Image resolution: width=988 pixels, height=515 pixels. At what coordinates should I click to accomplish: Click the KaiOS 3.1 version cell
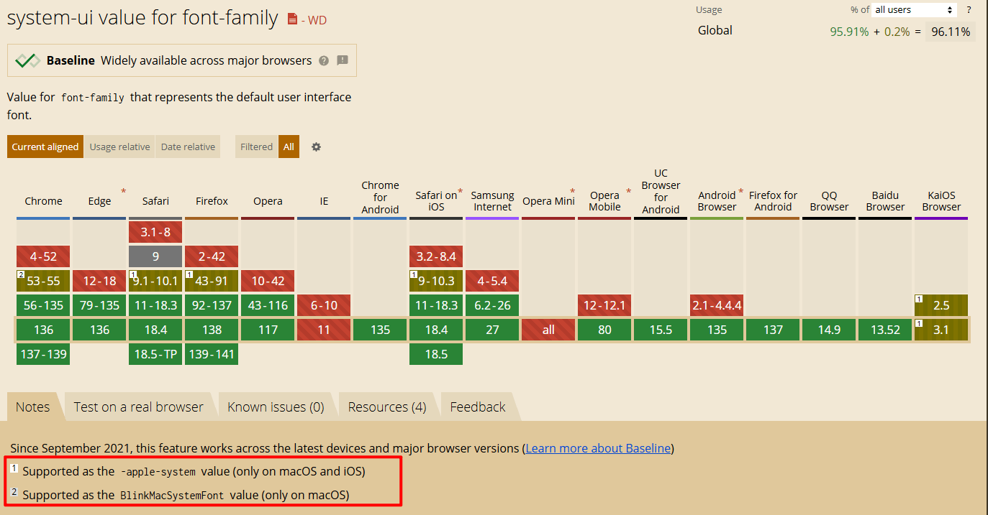pos(941,330)
